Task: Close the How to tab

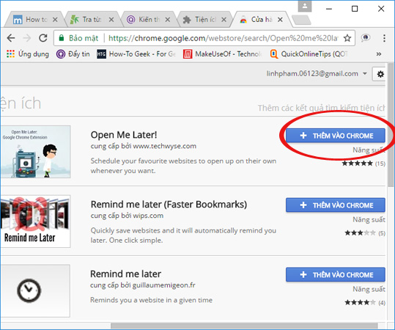Action: (x=55, y=19)
